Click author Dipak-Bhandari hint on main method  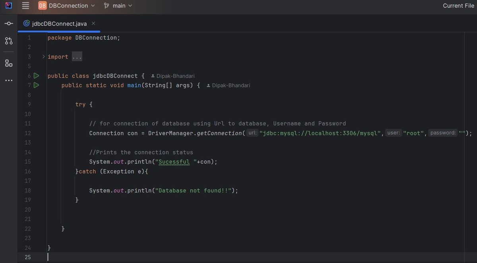[x=229, y=86]
